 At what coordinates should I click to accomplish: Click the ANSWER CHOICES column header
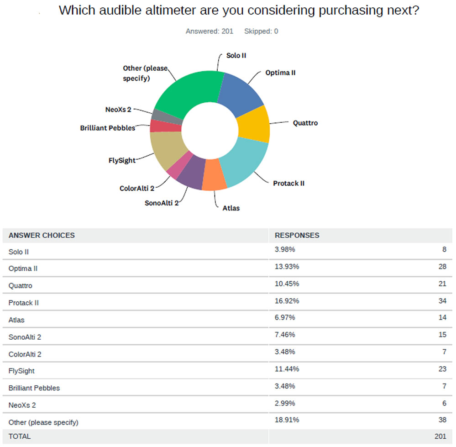42,235
